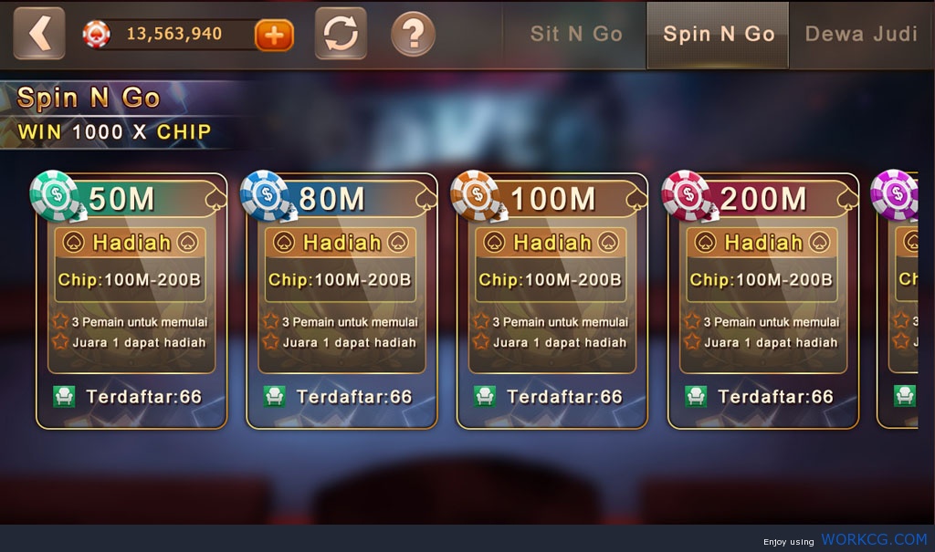Image resolution: width=935 pixels, height=552 pixels.
Task: Click the 13,563,940 chip balance field
Action: click(x=174, y=34)
